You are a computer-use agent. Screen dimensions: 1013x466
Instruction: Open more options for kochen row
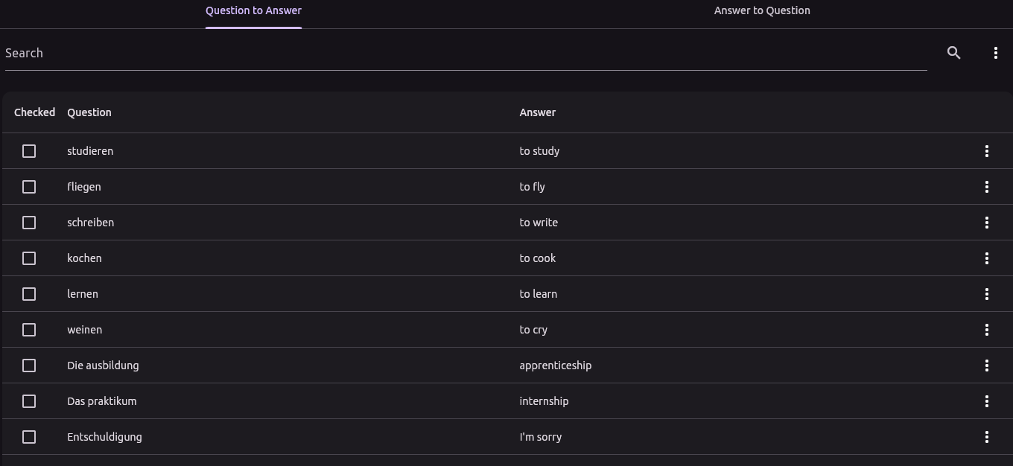[986, 258]
